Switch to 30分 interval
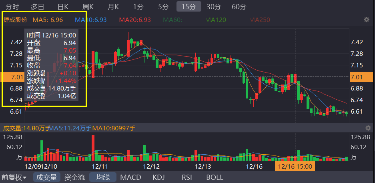The height and width of the screenshot is (183, 375). (x=214, y=7)
